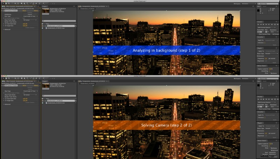Select the Pen tool in the Analyzing window

(x=24, y=4)
